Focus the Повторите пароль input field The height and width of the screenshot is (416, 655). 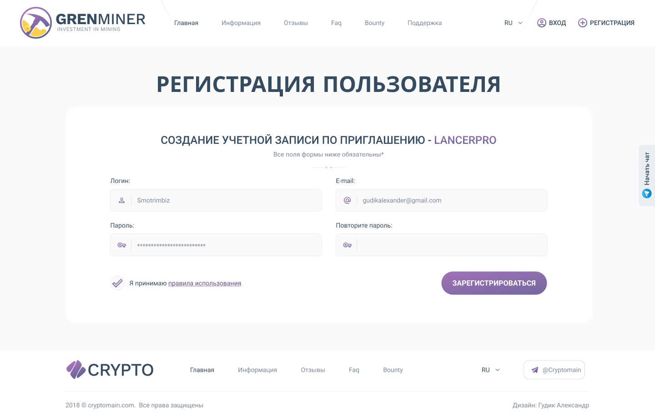pos(441,245)
